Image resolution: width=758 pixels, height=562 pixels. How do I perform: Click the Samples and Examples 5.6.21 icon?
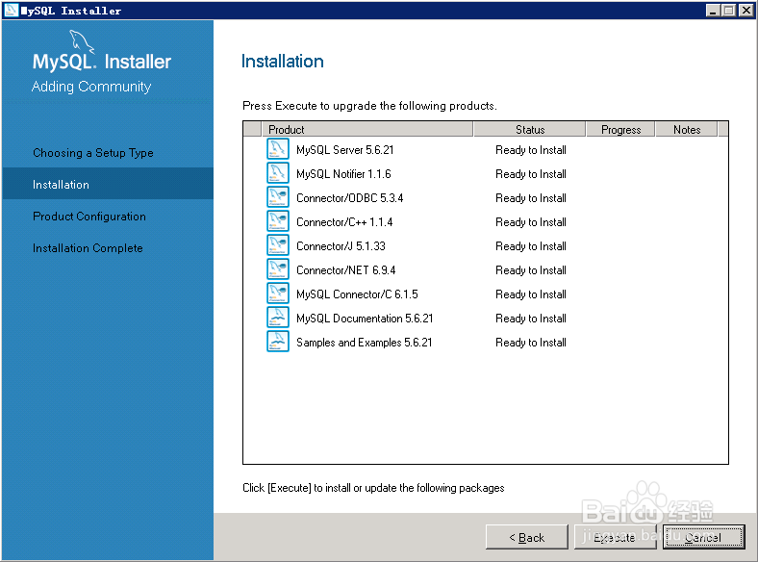click(278, 342)
